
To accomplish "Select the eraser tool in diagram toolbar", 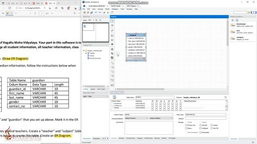I will pos(112,30).
